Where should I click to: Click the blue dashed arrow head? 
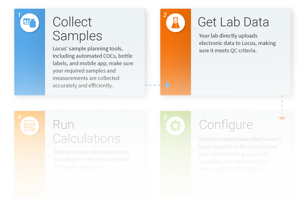coord(168,85)
